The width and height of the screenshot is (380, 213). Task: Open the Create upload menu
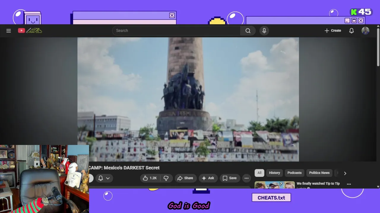[x=333, y=30]
